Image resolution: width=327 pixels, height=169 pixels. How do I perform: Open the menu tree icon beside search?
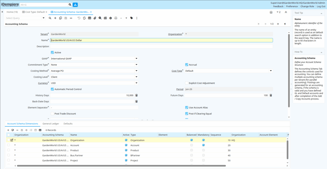pyautogui.click(x=75, y=4)
